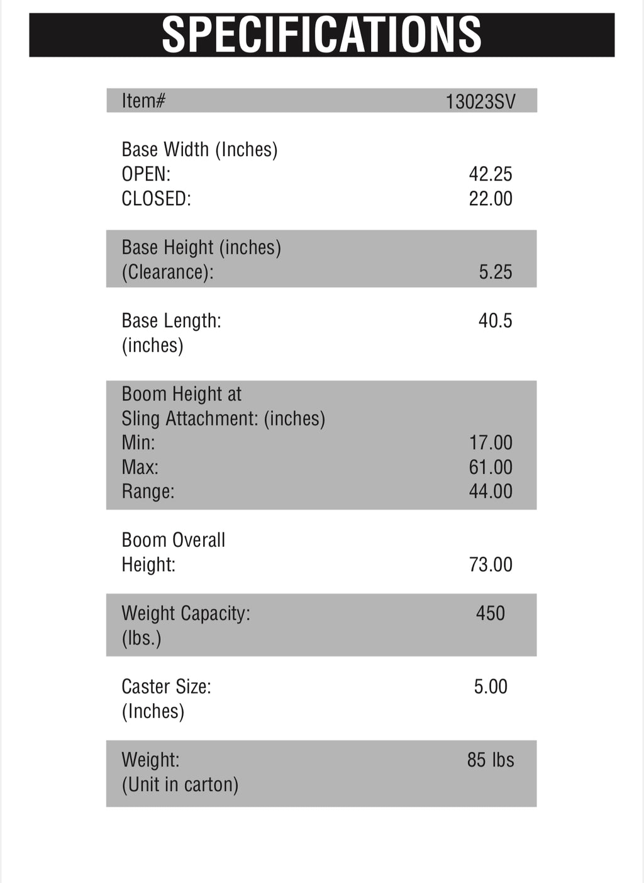Click the clearance value 5.25

tap(496, 272)
